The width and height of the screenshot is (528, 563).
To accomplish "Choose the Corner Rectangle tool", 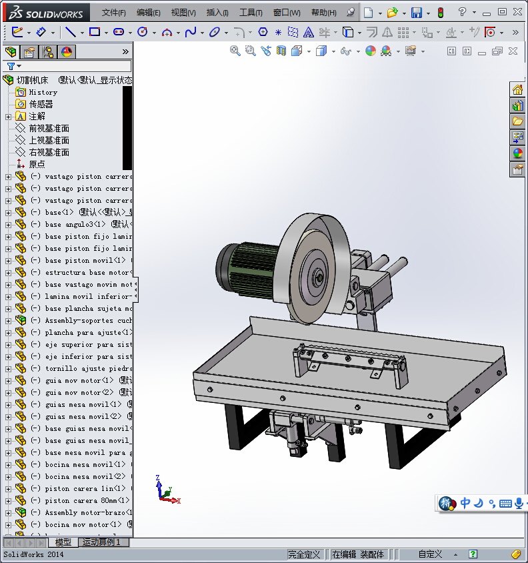I will tap(95, 32).
